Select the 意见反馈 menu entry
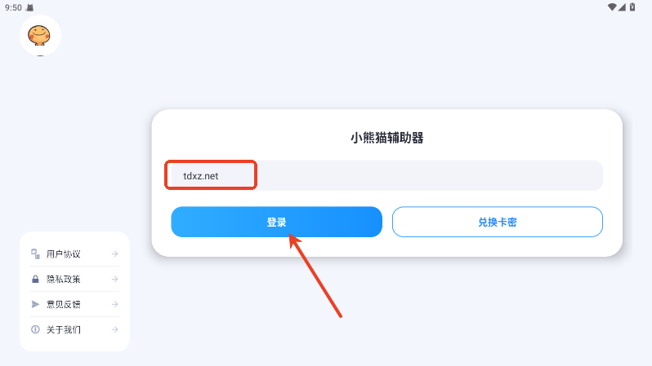This screenshot has height=366, width=652. 74,304
